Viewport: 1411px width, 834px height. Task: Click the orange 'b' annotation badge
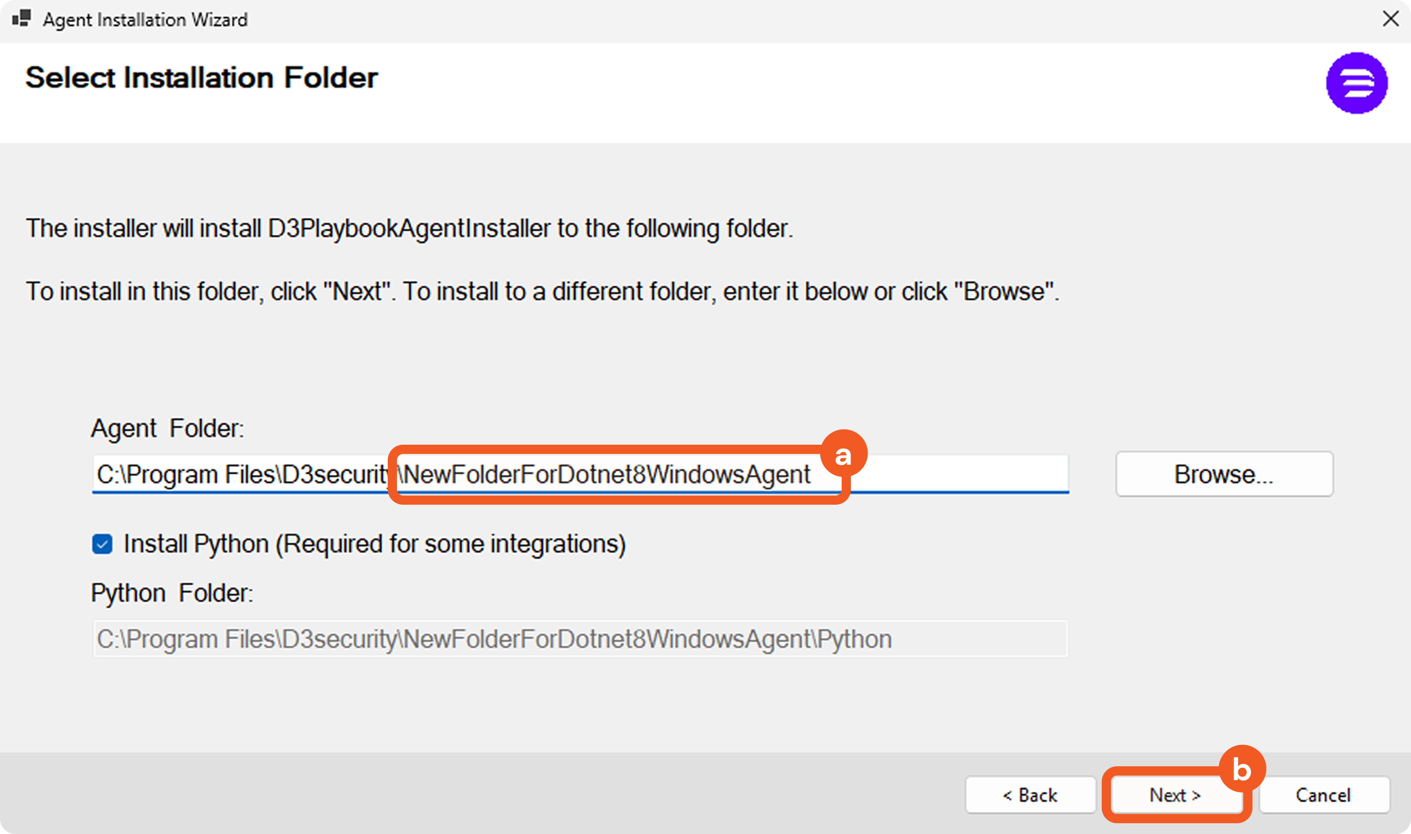point(1242,769)
